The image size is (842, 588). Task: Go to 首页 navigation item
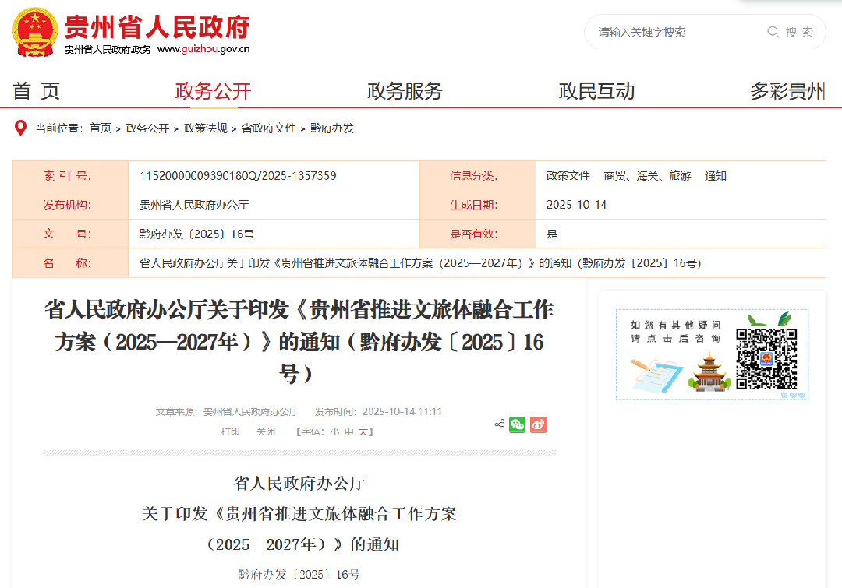tap(33, 91)
